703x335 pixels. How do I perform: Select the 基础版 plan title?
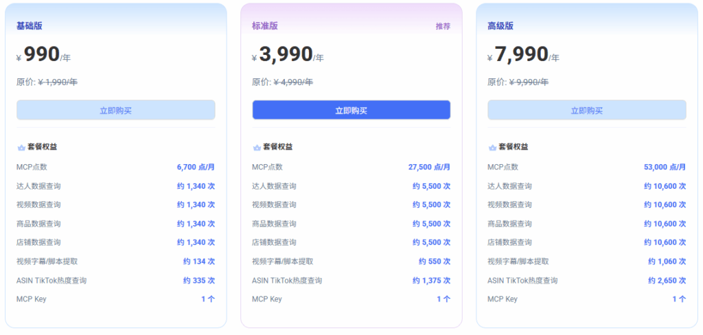[29, 26]
